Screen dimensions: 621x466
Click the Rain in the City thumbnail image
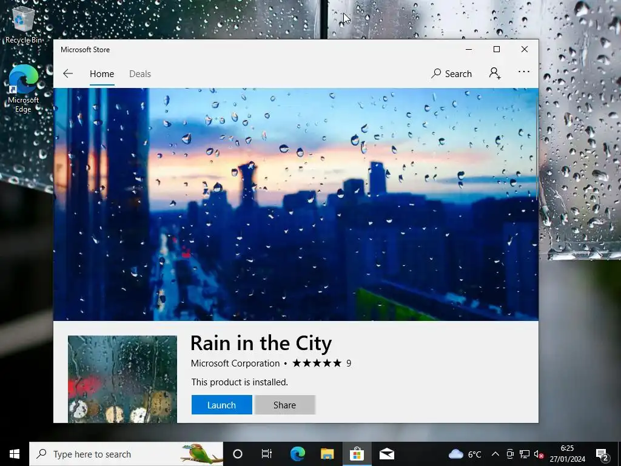(123, 379)
